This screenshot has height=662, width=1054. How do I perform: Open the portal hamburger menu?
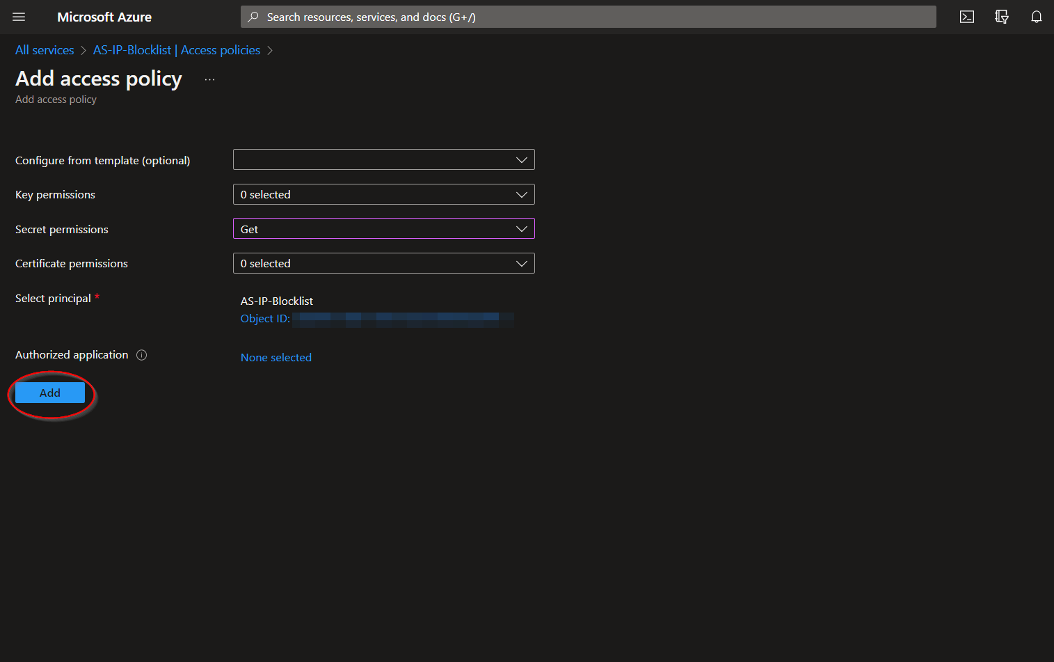pos(19,17)
